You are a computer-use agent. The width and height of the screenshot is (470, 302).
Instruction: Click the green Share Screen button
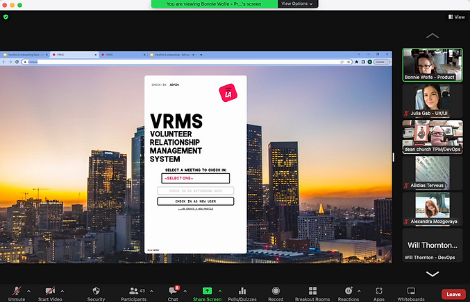click(207, 294)
